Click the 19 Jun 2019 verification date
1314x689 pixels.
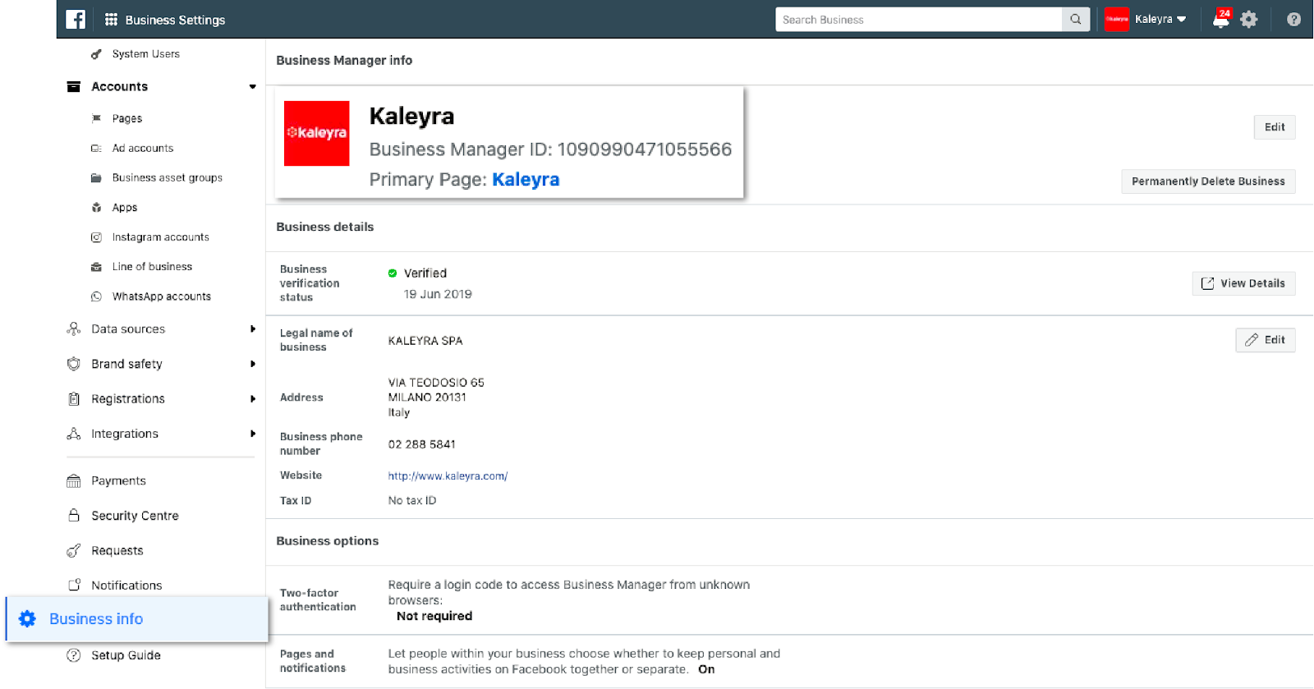pos(438,294)
